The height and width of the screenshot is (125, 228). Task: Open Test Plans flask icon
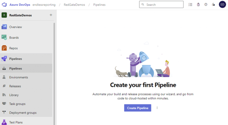[4, 122]
